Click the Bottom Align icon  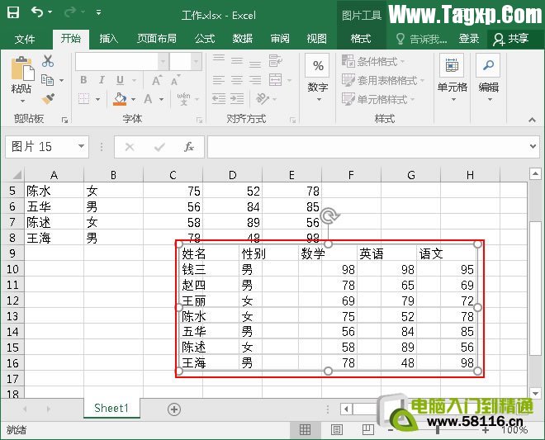coord(255,64)
